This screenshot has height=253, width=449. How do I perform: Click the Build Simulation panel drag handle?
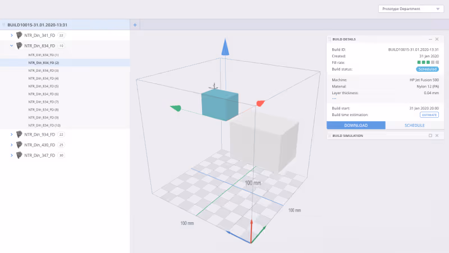pos(329,136)
